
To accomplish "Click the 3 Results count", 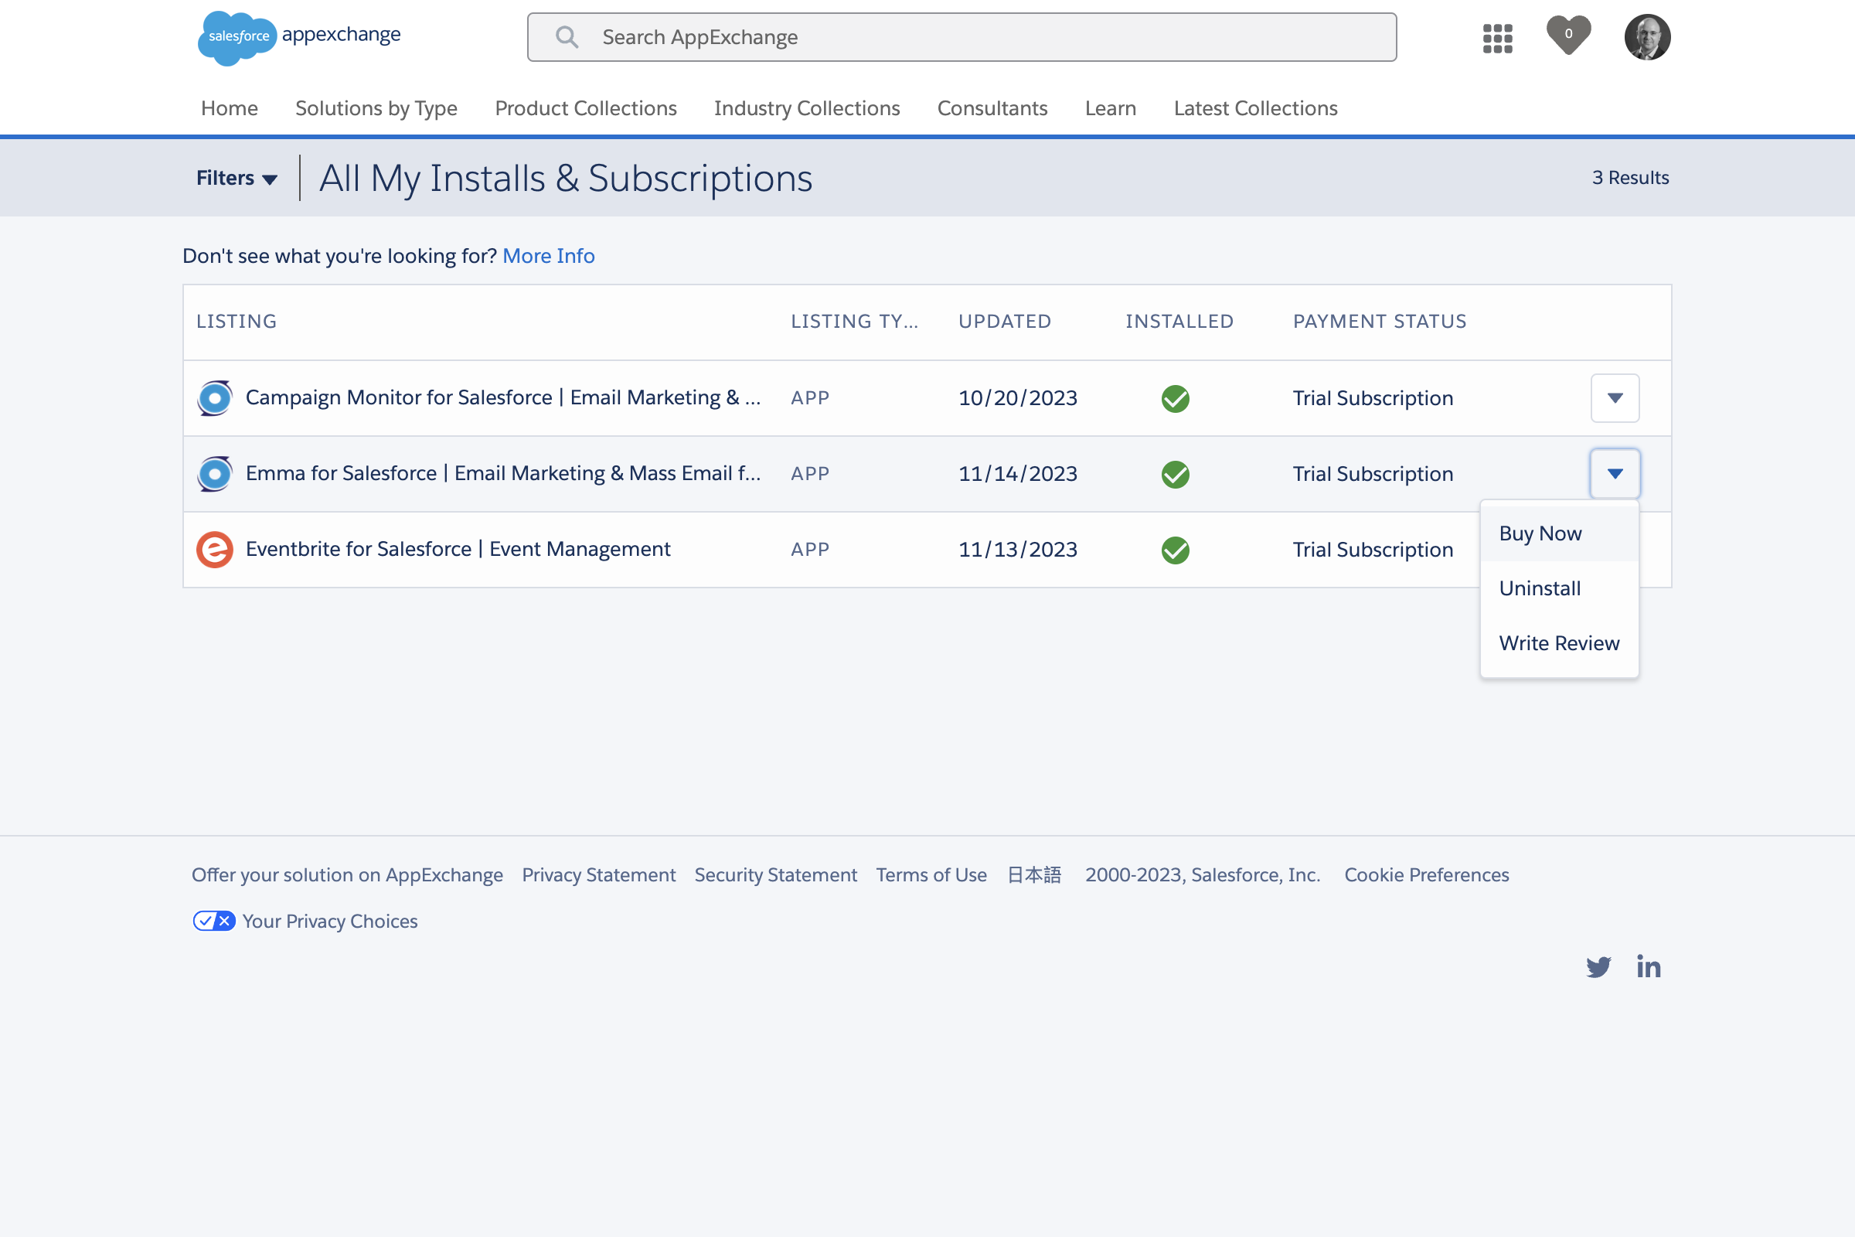I will (x=1630, y=179).
